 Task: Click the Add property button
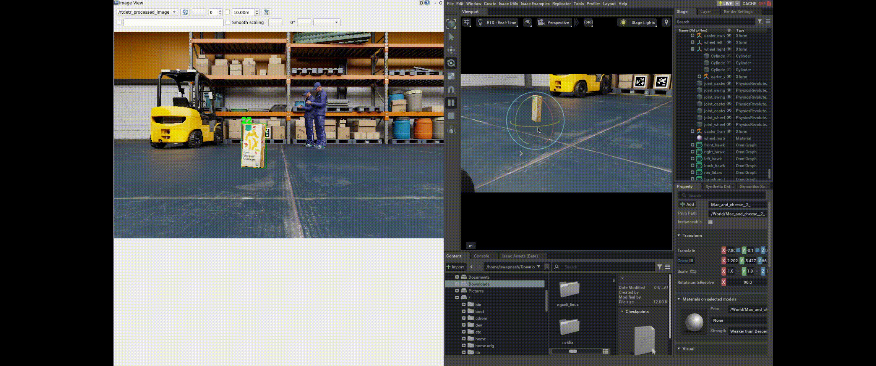(687, 204)
